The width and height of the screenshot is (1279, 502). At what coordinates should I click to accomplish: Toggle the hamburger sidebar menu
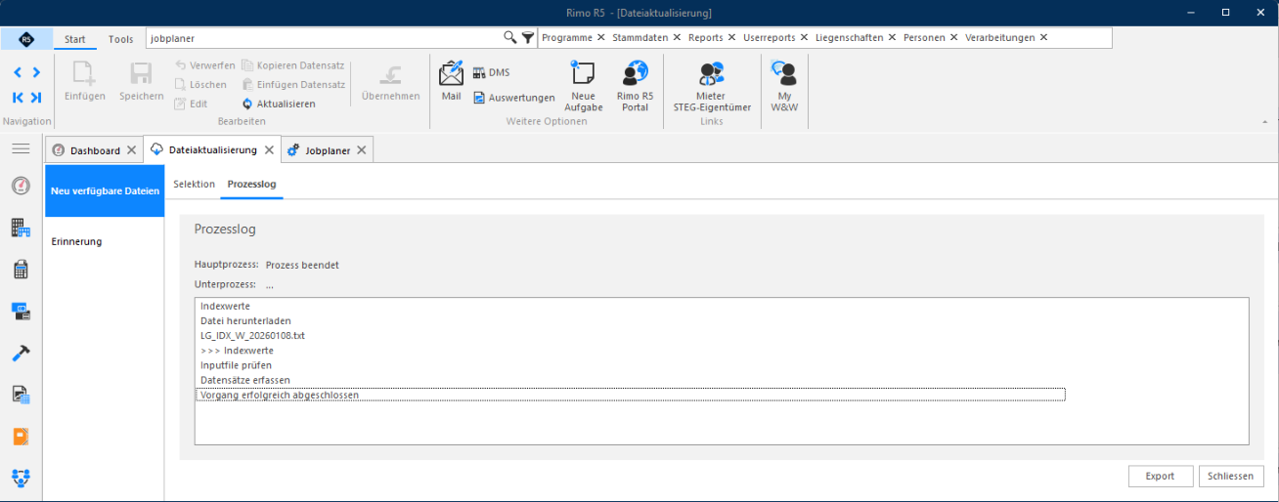(x=21, y=148)
